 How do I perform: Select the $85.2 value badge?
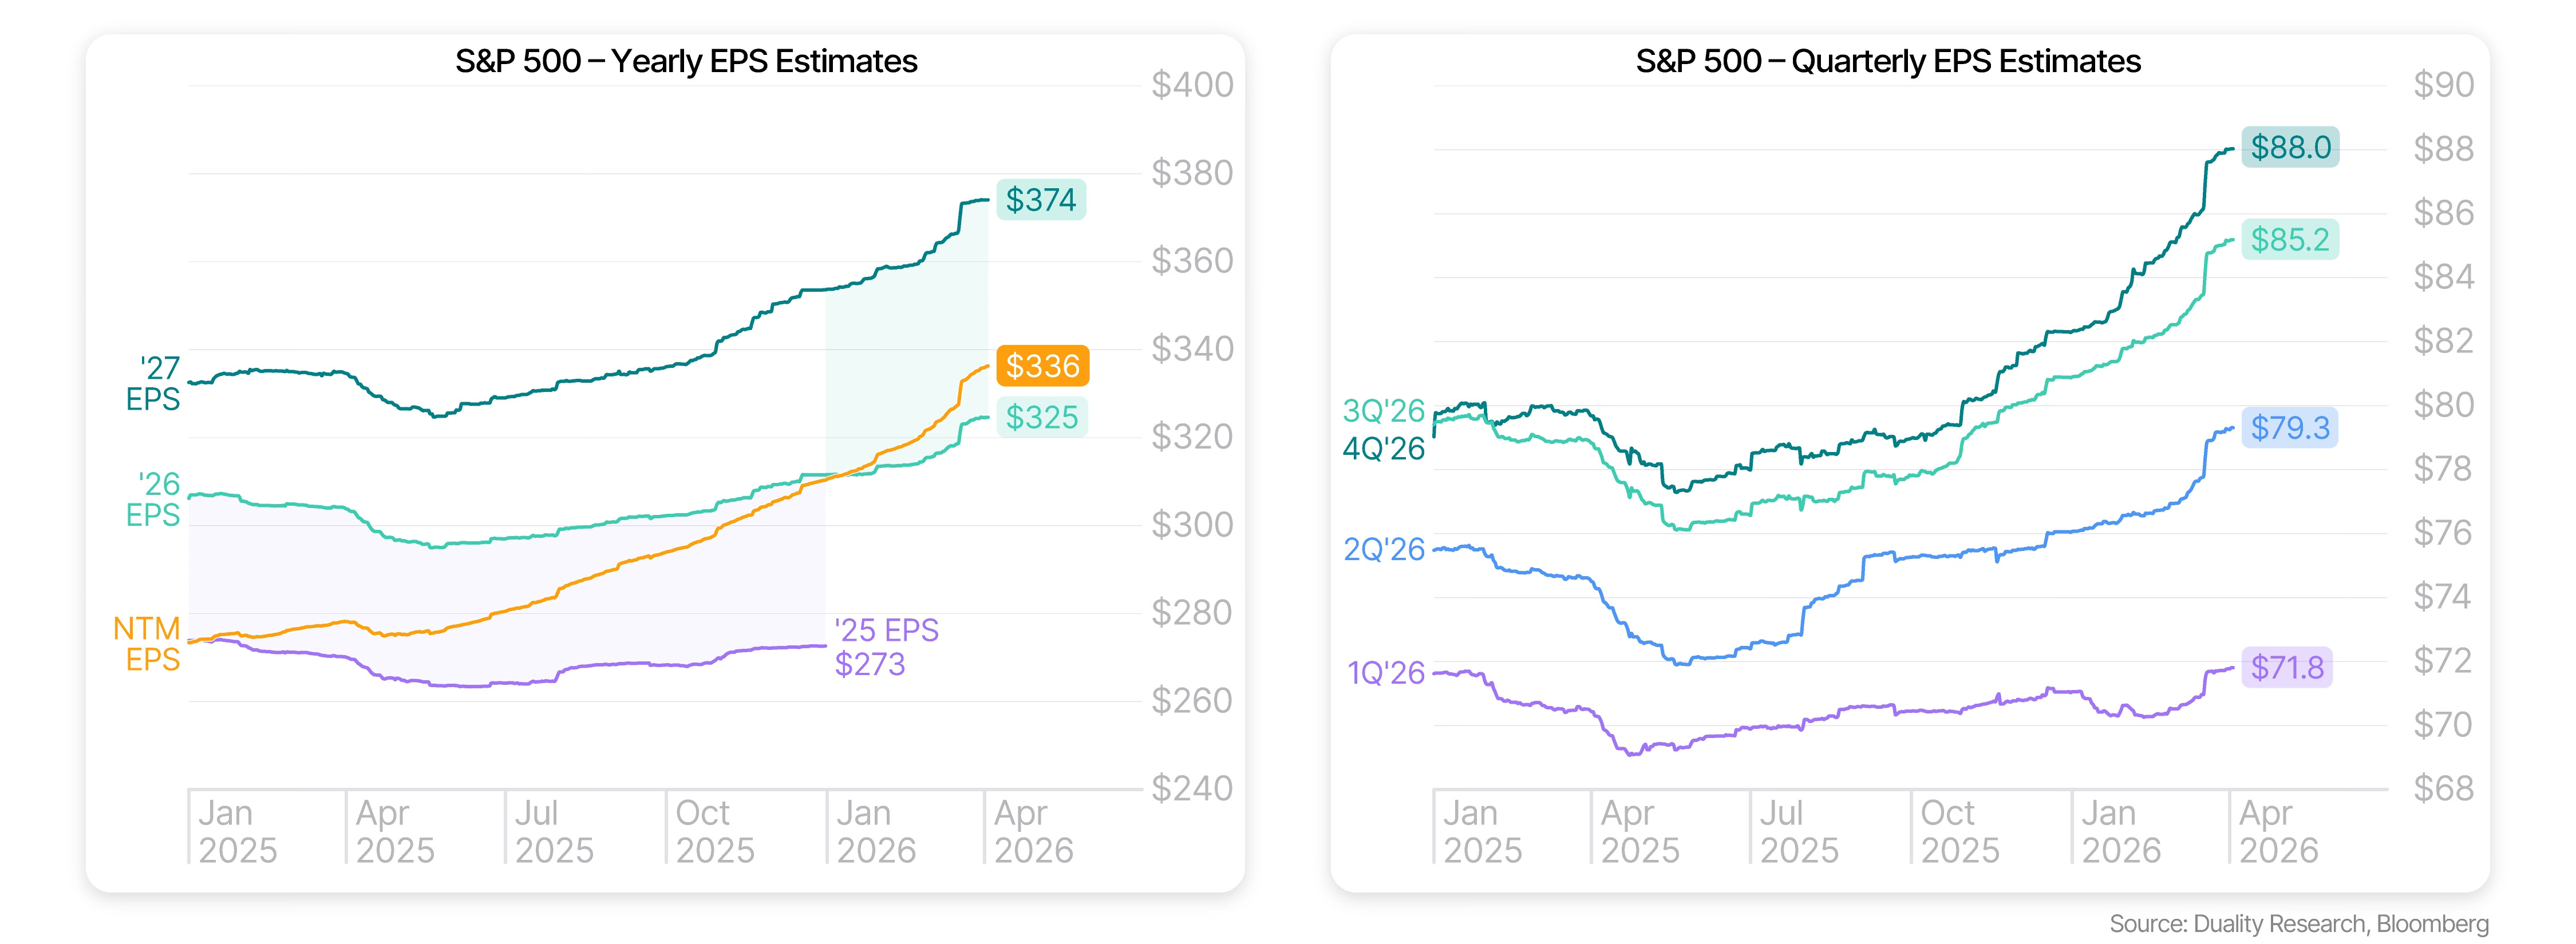click(x=2290, y=240)
